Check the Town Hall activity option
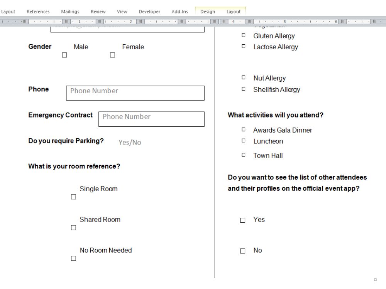 point(243,155)
